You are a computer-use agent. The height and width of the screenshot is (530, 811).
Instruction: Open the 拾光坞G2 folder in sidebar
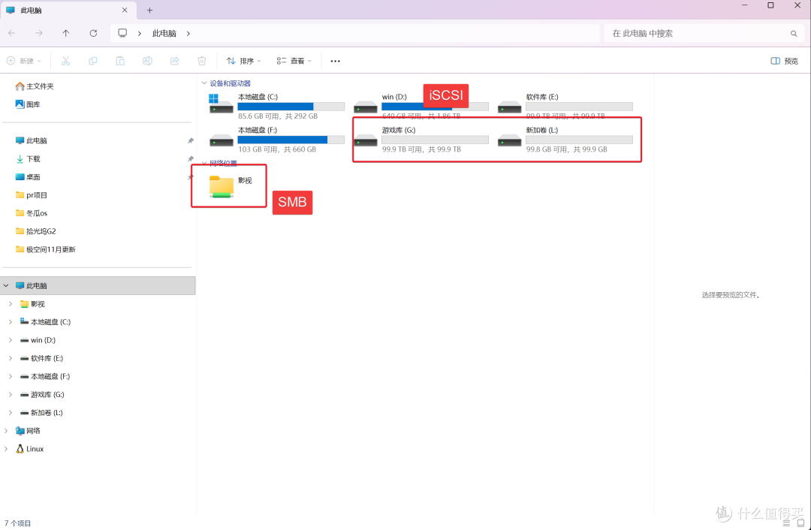pyautogui.click(x=36, y=231)
